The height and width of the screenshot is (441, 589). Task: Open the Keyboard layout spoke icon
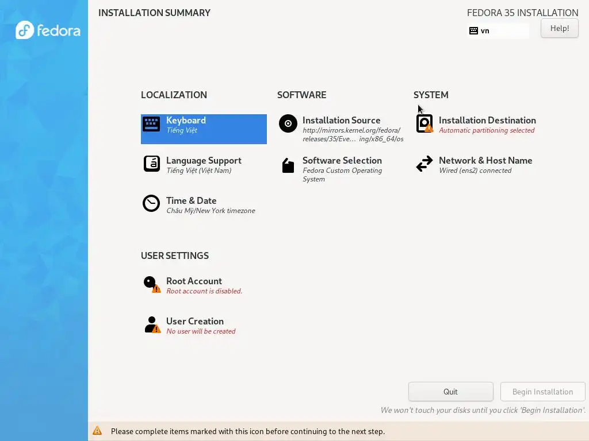151,124
